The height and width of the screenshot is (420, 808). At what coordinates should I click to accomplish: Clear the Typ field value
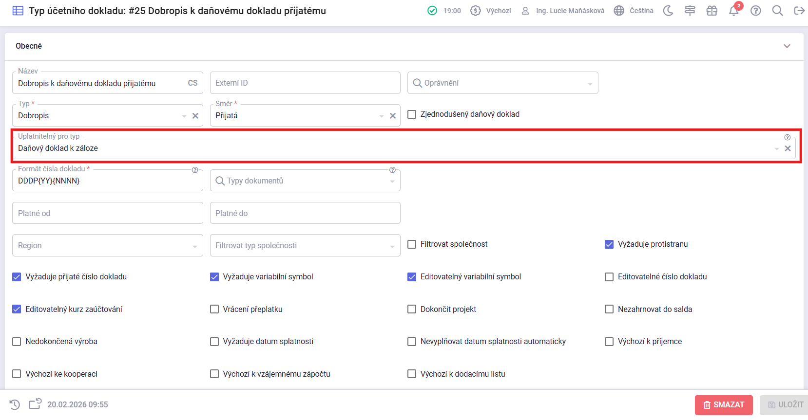click(195, 116)
